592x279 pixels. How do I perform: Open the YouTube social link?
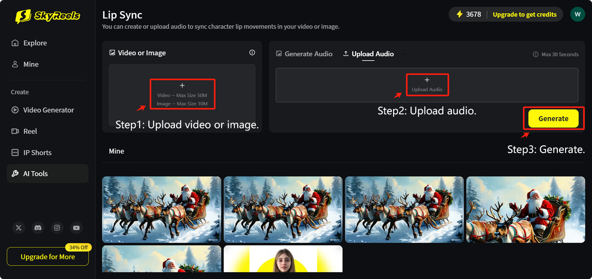pos(76,227)
